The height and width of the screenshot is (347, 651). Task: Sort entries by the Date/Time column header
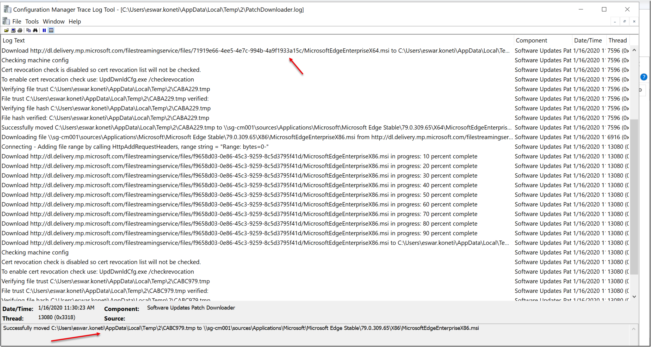pos(588,40)
